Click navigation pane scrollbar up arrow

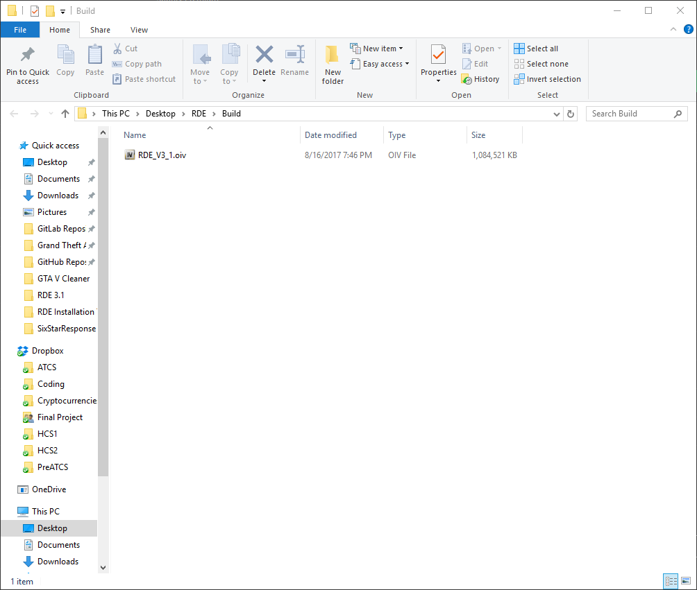point(103,132)
